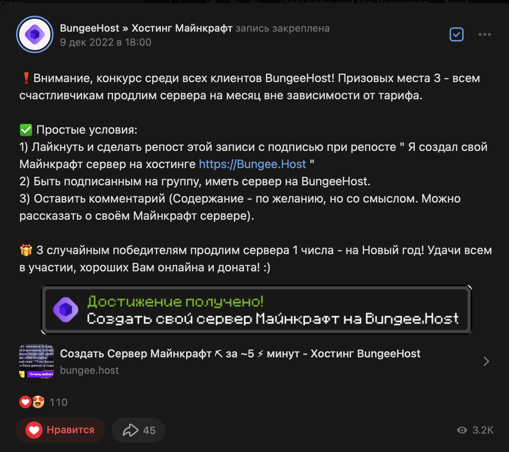Click the heart icon inside the Нравится button
509x452 pixels.
tap(35, 430)
